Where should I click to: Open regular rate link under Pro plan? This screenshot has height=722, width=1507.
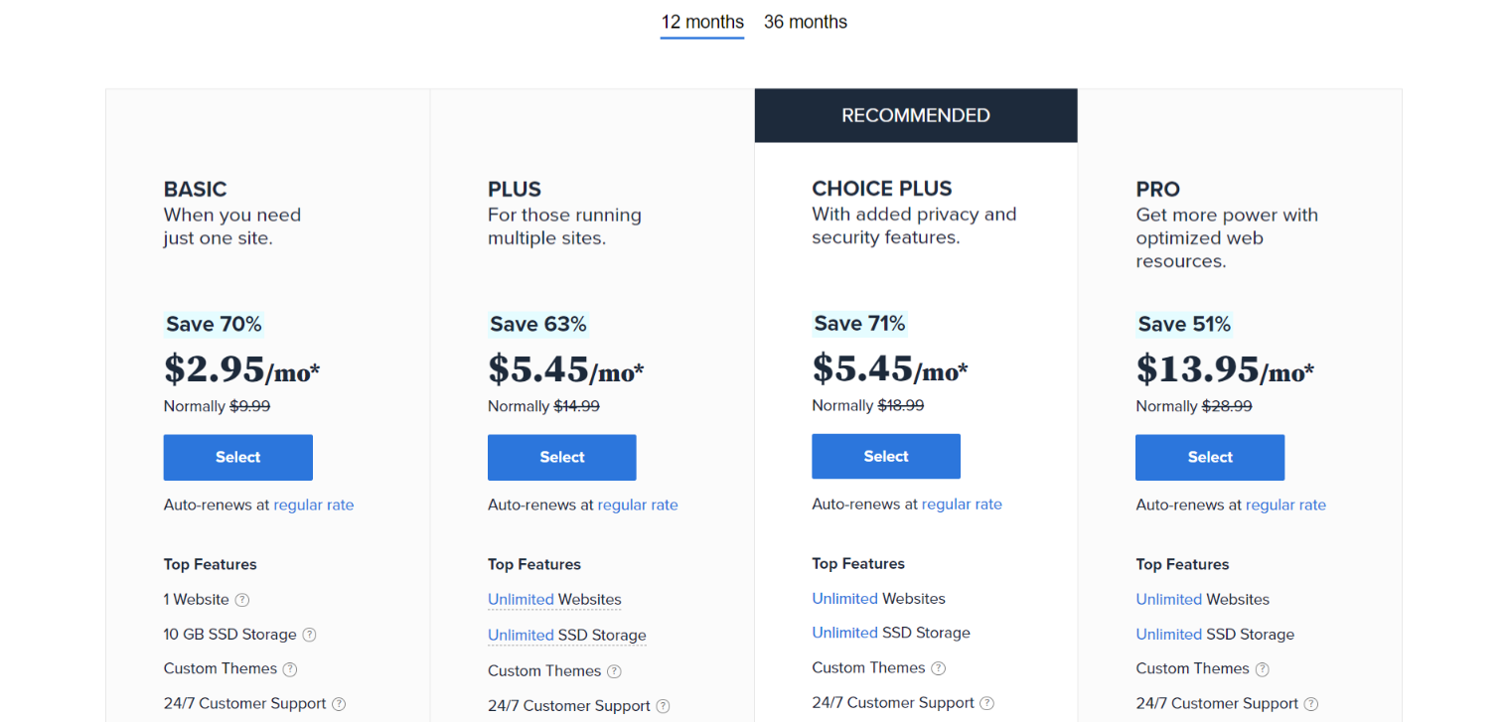tap(1285, 505)
